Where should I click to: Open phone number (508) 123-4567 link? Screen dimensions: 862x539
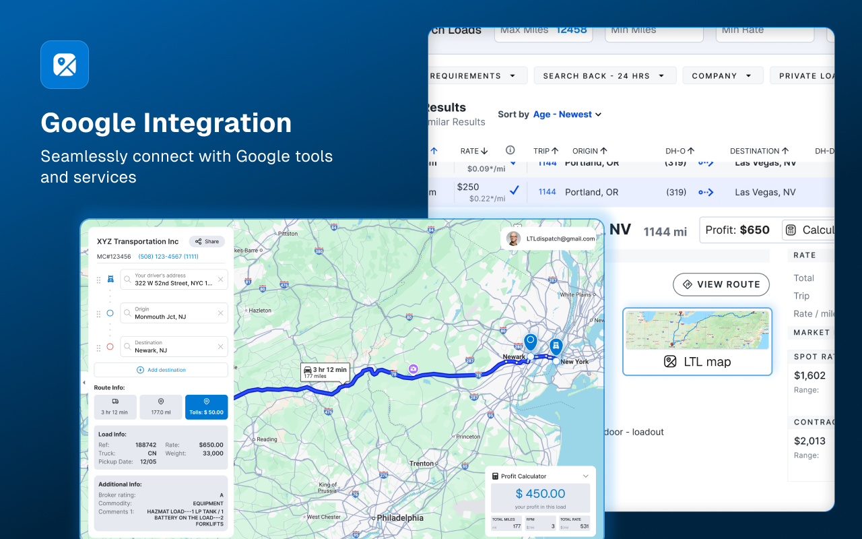[x=168, y=257]
